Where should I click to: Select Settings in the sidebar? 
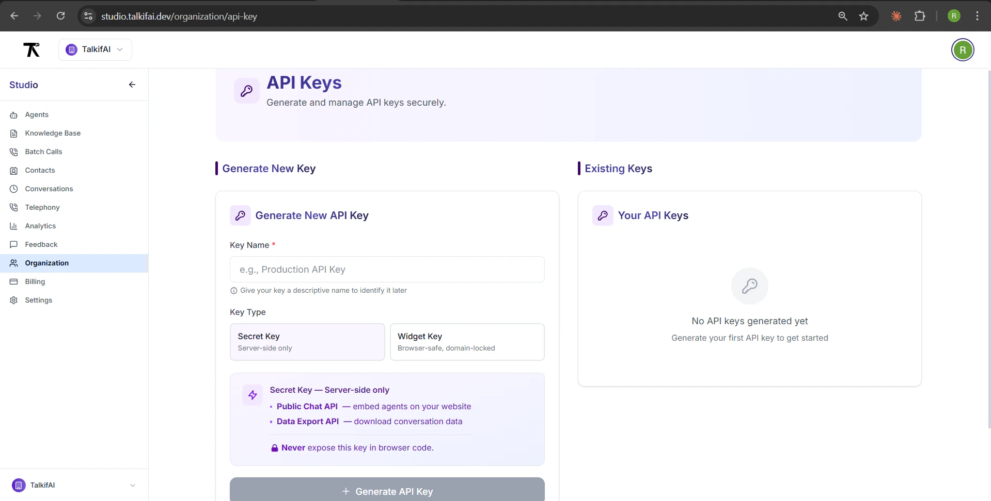pos(39,300)
